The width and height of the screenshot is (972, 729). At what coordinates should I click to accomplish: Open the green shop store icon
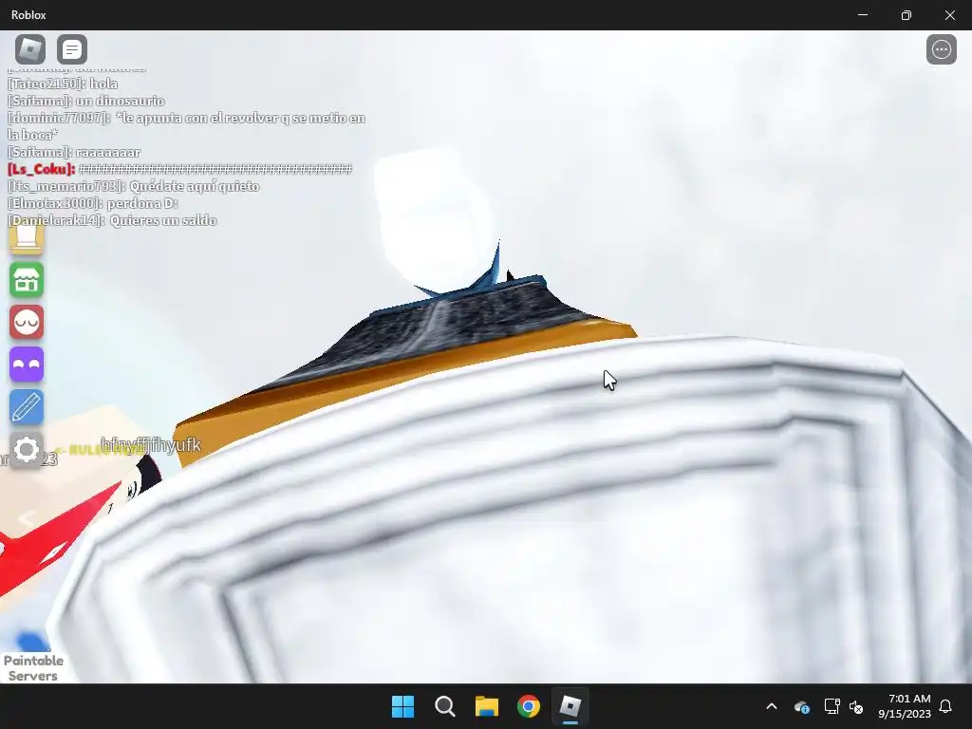point(26,280)
